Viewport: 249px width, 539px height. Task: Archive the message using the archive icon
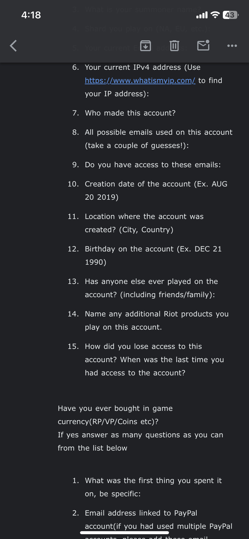click(145, 46)
